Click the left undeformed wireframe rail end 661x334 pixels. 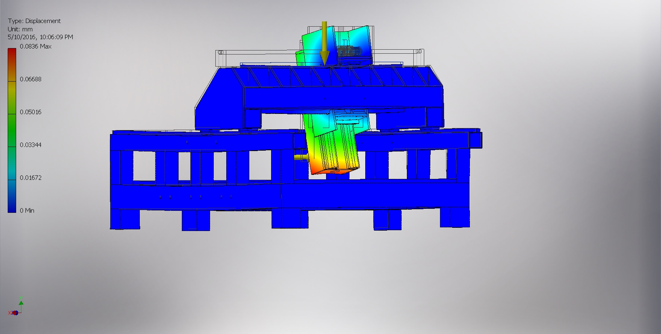pos(220,53)
